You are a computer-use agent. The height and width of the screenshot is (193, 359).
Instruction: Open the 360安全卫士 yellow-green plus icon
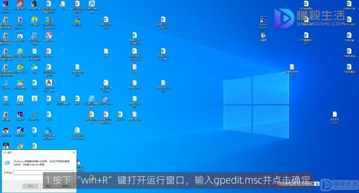[x=20, y=67]
